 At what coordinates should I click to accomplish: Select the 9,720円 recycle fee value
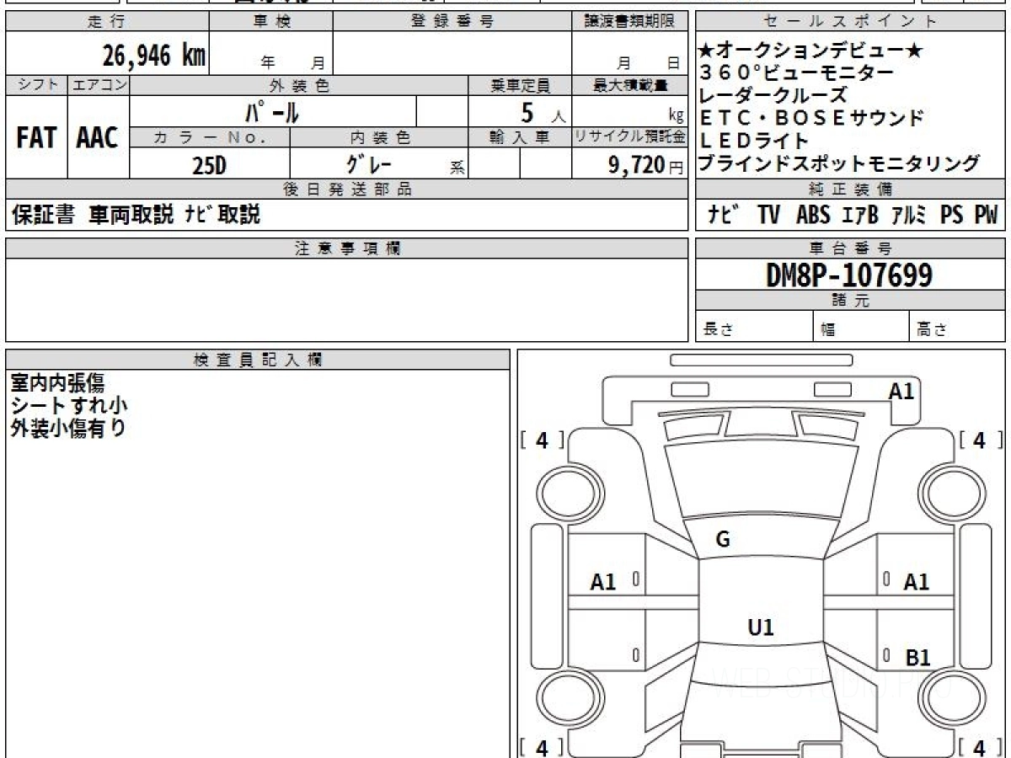[x=646, y=165]
